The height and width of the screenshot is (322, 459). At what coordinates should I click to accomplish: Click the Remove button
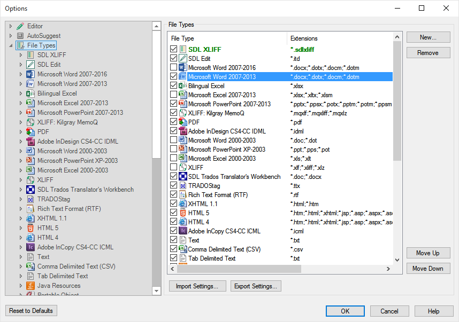429,52
